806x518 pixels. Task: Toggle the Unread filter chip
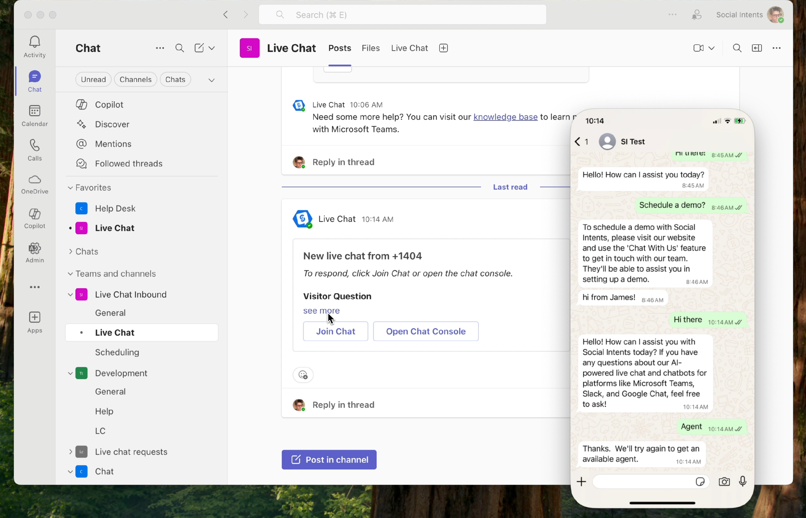click(93, 79)
